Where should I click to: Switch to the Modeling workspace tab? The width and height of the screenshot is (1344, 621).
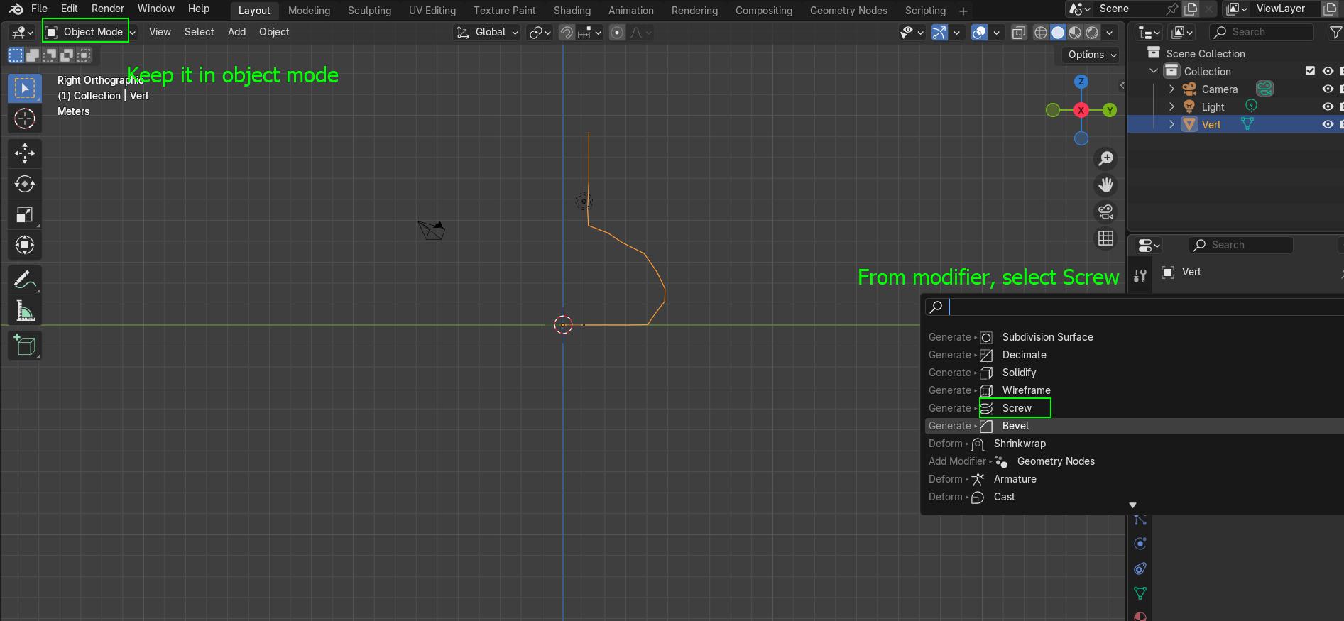tap(309, 11)
